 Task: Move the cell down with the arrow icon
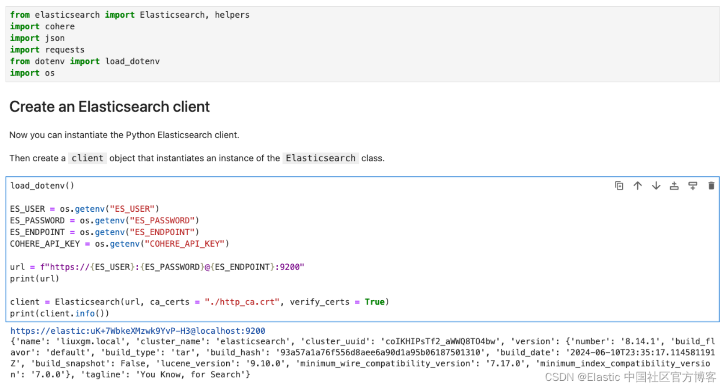[x=656, y=186]
